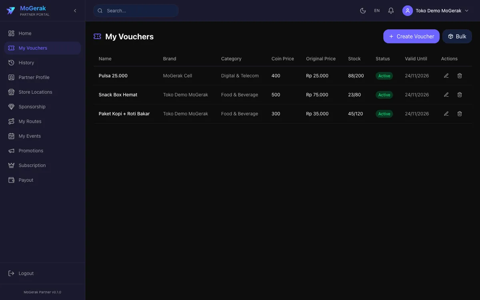The width and height of the screenshot is (480, 300).
Task: Click the Home grid icon
Action: [x=11, y=33]
